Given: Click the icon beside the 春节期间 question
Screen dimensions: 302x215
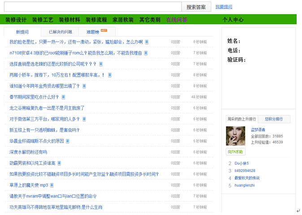Looking at the screenshot, I should click(x=64, y=97).
